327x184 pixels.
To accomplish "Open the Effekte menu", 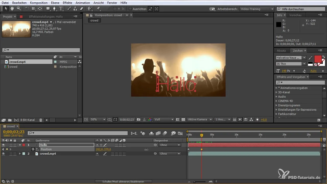I will coord(67,3).
